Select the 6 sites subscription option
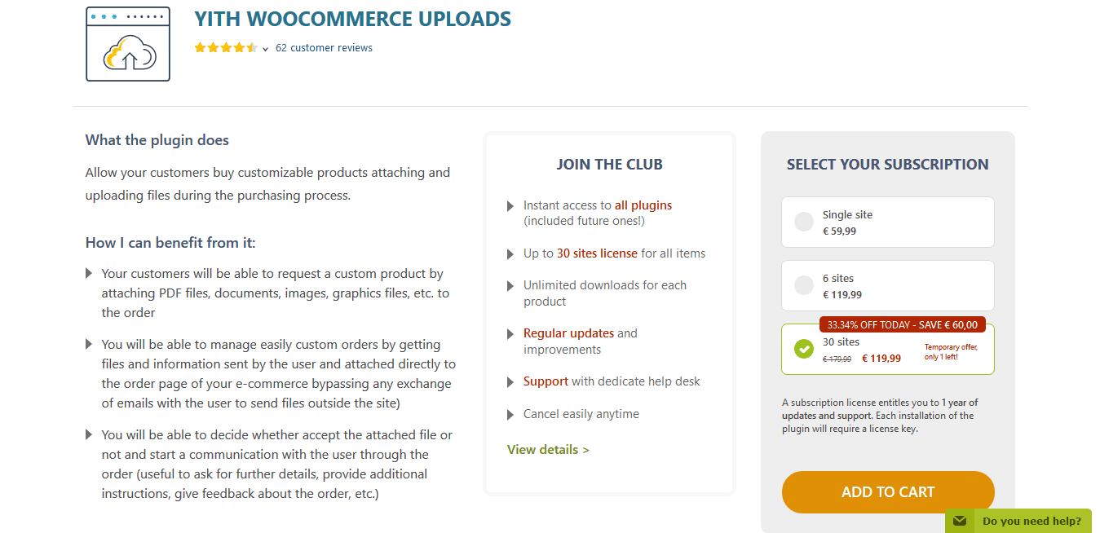 887,286
